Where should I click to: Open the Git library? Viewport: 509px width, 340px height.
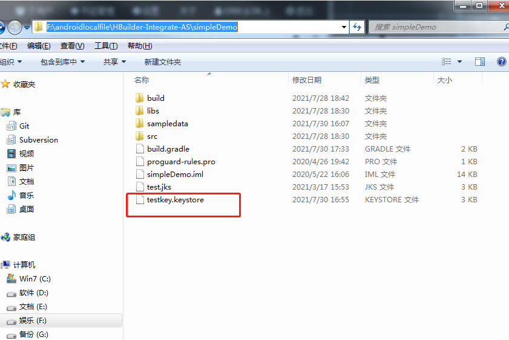pyautogui.click(x=24, y=126)
